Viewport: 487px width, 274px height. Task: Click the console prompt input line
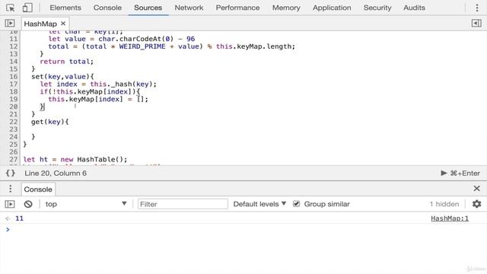pos(243,230)
